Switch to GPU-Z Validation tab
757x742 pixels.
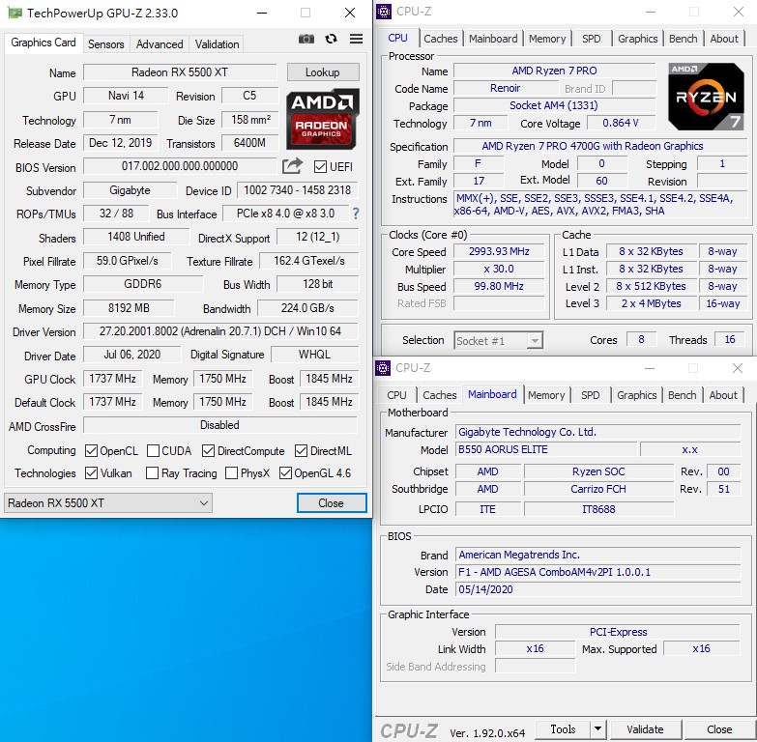(217, 44)
